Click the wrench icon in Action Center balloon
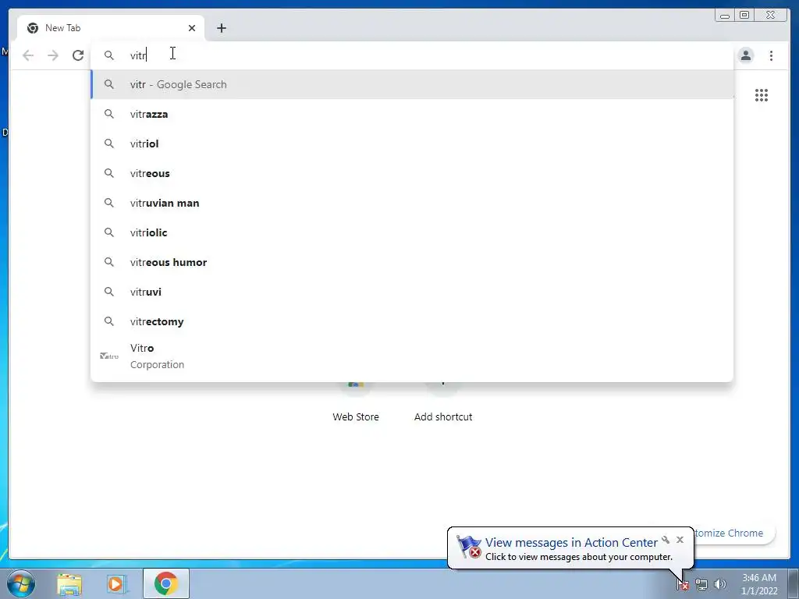The image size is (799, 599). pos(666,540)
